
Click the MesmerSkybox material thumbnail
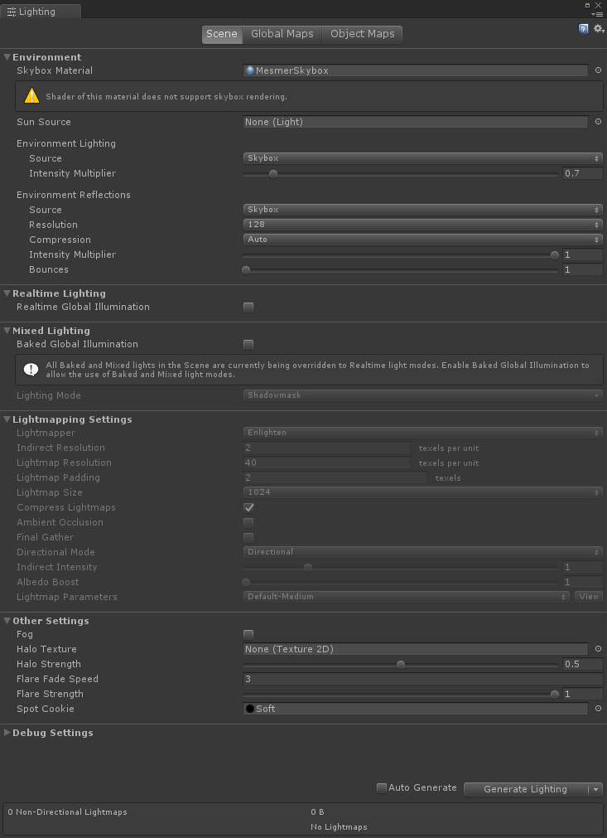(x=249, y=70)
